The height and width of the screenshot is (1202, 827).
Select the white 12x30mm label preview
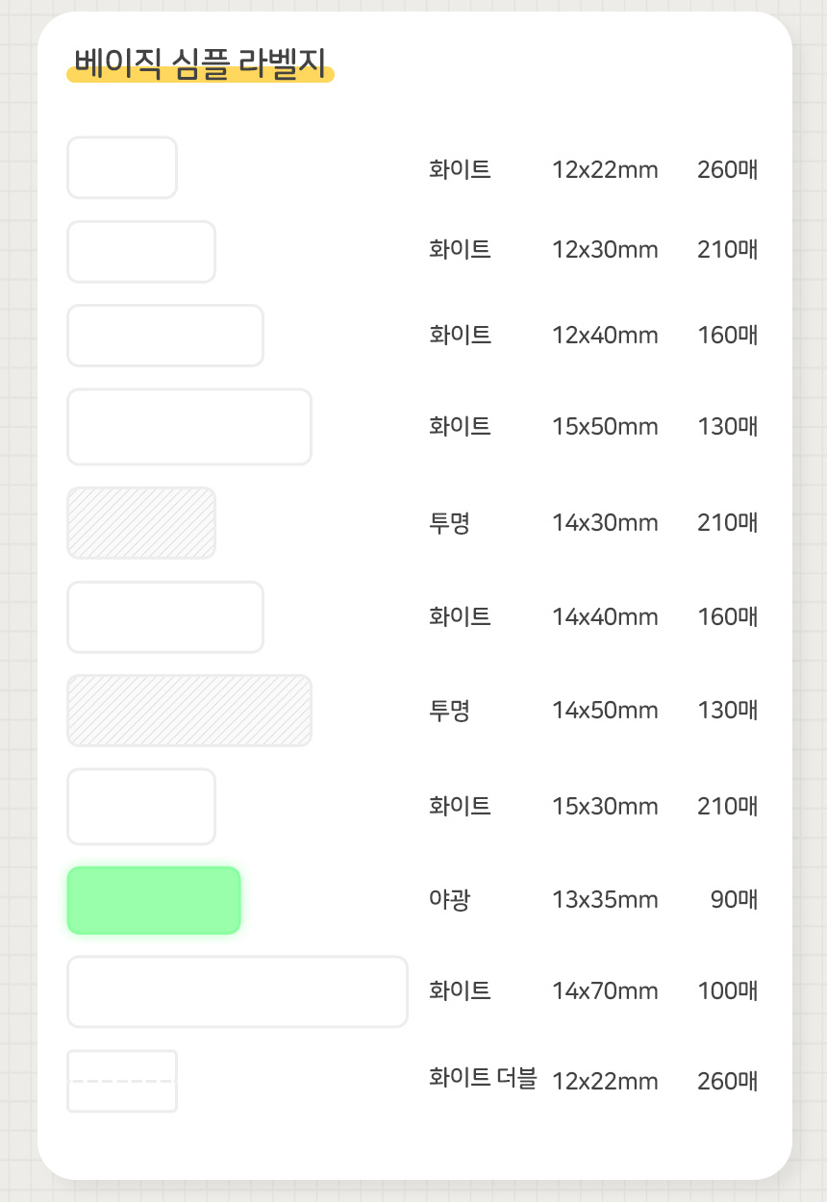tap(141, 252)
